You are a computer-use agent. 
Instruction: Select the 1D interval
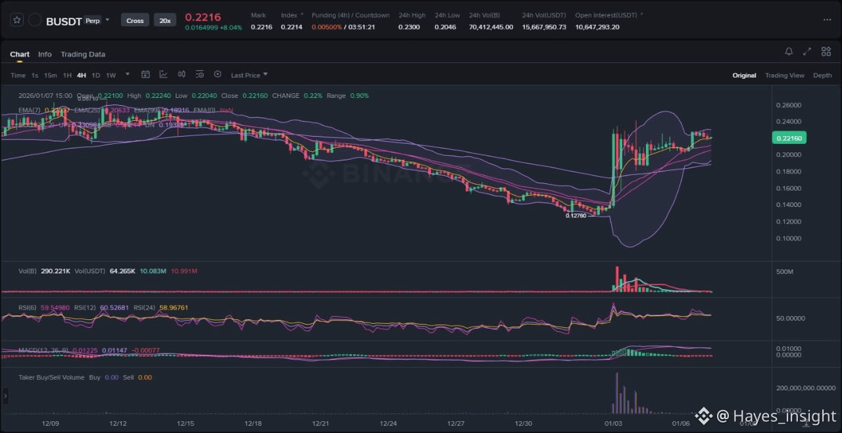[96, 75]
